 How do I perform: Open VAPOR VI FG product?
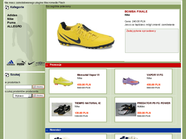click(155, 75)
